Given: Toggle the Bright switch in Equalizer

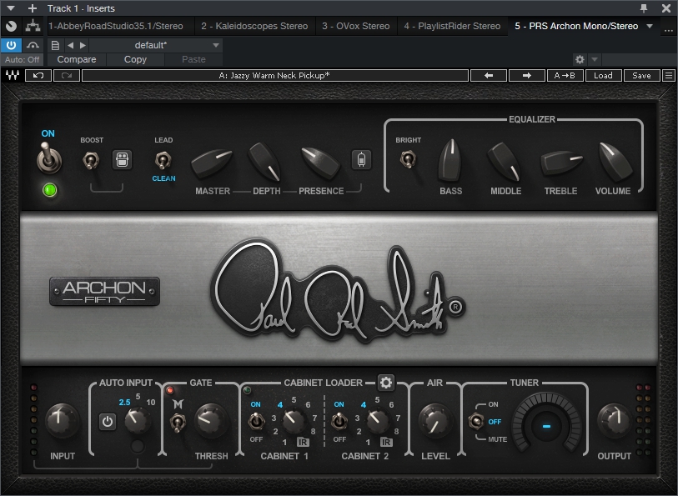Looking at the screenshot, I should [409, 158].
